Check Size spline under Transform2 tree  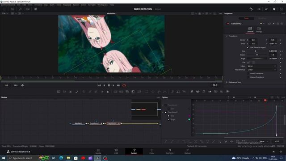coord(169,116)
